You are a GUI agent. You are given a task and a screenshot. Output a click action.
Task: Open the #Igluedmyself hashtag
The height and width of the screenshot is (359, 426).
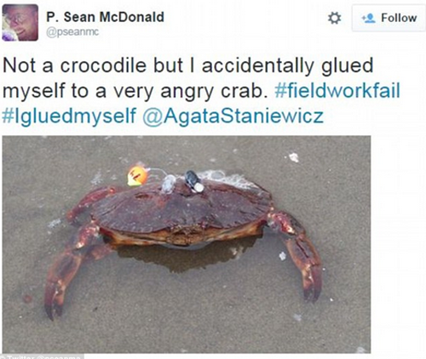point(69,116)
